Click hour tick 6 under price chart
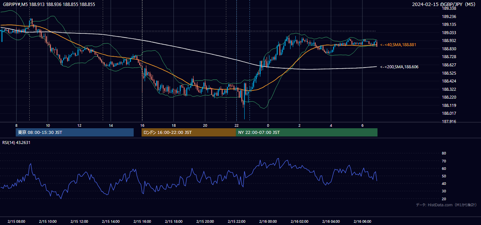481x225 pixels. pyautogui.click(x=362, y=125)
